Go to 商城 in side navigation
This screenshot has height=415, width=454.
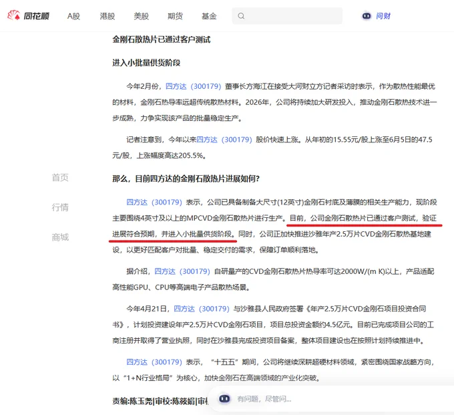pos(60,237)
